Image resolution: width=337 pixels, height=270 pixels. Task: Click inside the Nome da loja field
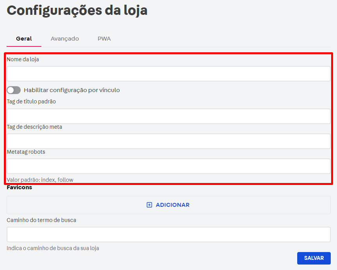pos(168,73)
